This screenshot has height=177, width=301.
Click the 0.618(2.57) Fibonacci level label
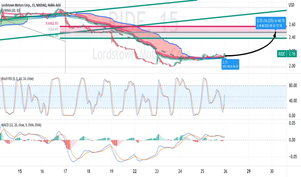point(52,23)
